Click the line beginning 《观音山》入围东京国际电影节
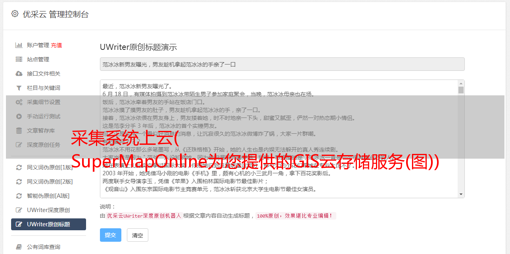Screen dimensions: 510x254 209,189
